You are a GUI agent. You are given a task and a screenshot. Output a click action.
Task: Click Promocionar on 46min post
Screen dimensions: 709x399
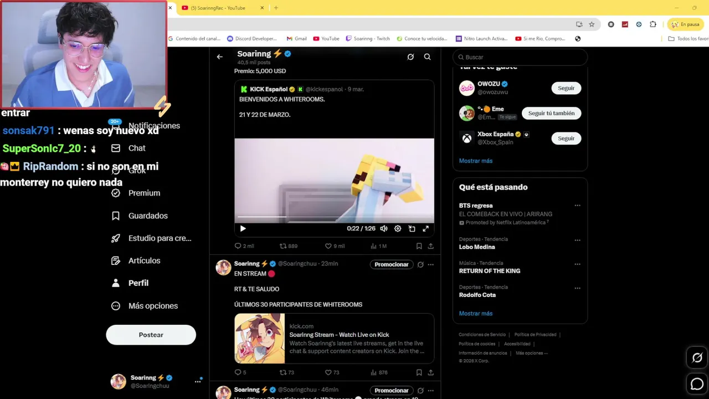[391, 390]
